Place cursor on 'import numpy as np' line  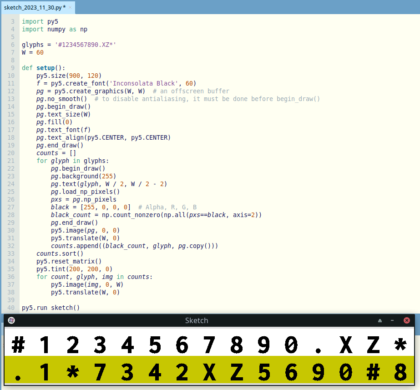click(x=55, y=29)
